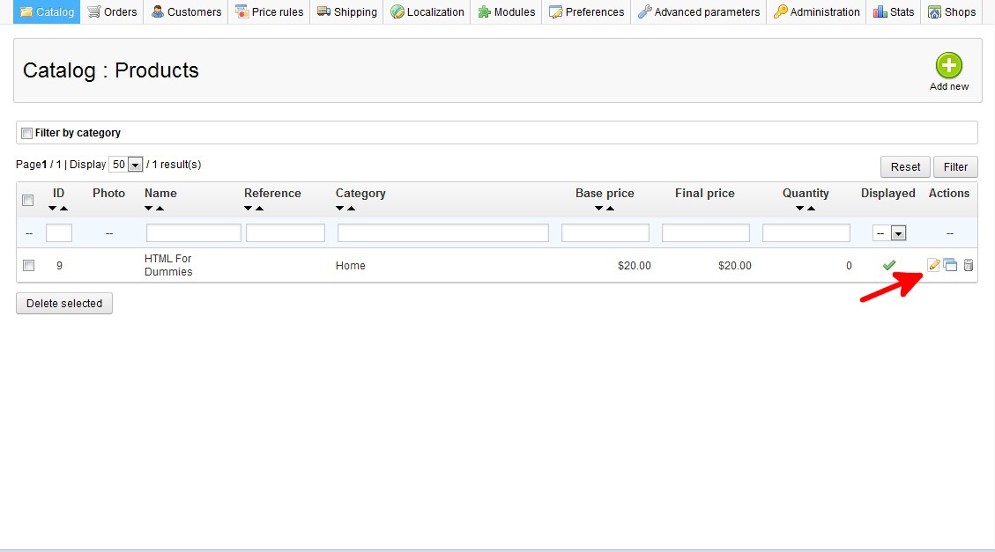Focus the Name filter text field
Viewport: 995px width, 552px height.
point(193,233)
